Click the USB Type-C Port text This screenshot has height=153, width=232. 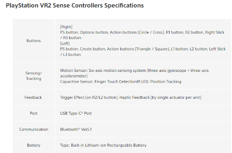[x=76, y=113]
